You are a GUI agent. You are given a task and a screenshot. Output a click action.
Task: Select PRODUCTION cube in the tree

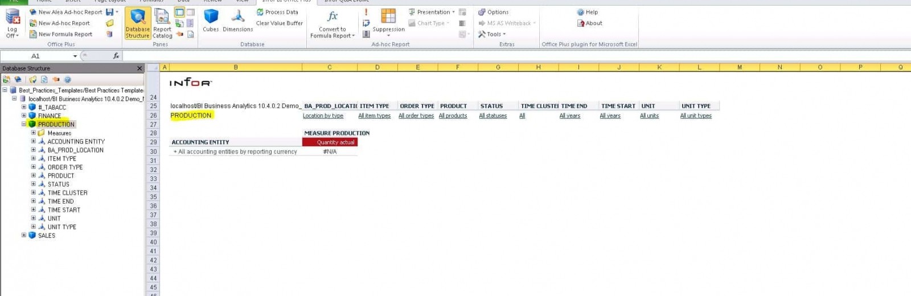(56, 124)
